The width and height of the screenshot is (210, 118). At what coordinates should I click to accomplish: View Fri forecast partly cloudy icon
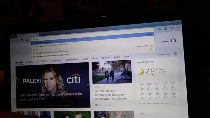(x=165, y=88)
